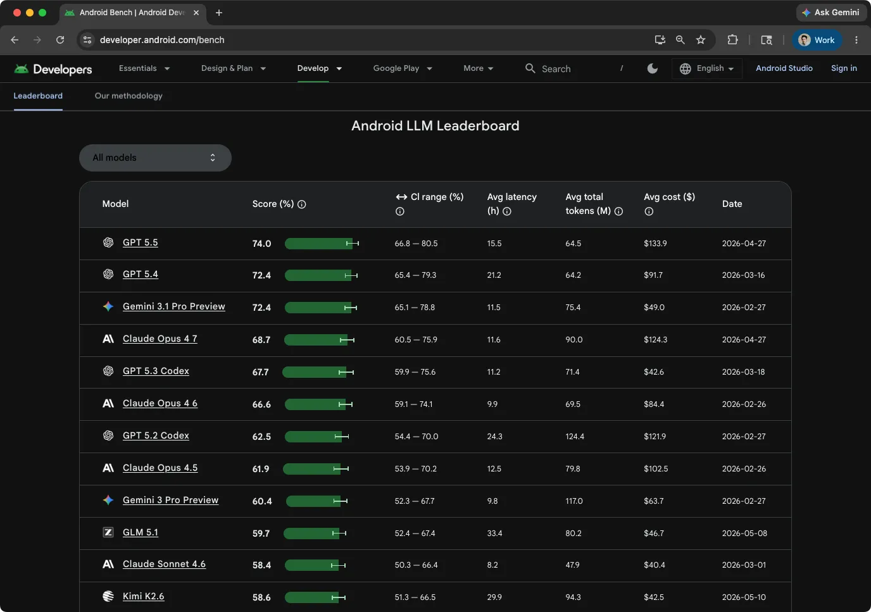This screenshot has height=612, width=871.
Task: Click the Gemini icon beside Gemini 3.1 Pro Preview
Action: point(108,306)
